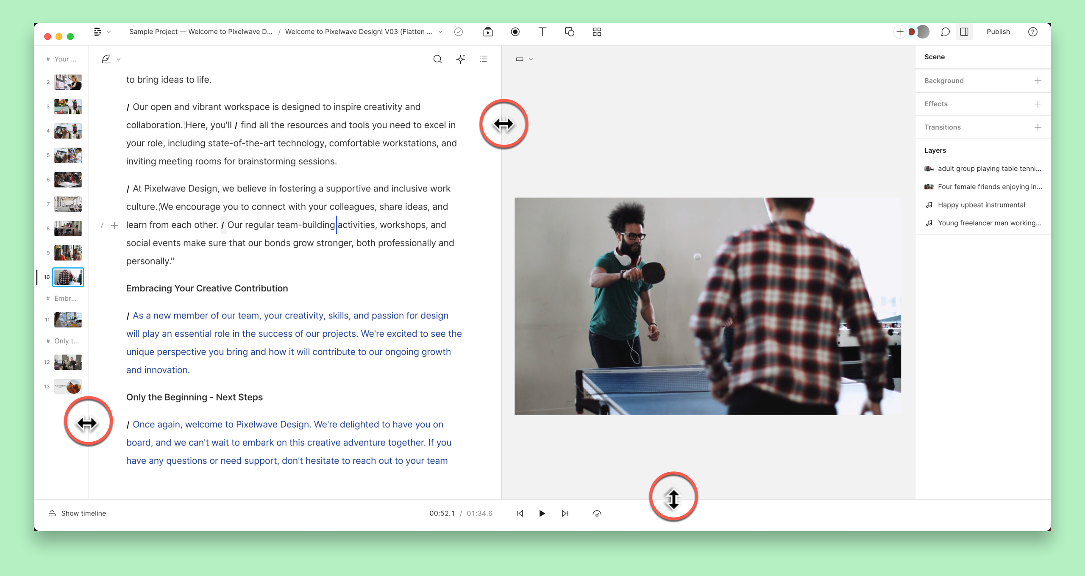Skip to next scene
The height and width of the screenshot is (576, 1085).
coord(565,513)
